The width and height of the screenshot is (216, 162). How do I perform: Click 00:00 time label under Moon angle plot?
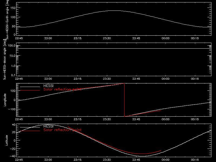pos(166,79)
